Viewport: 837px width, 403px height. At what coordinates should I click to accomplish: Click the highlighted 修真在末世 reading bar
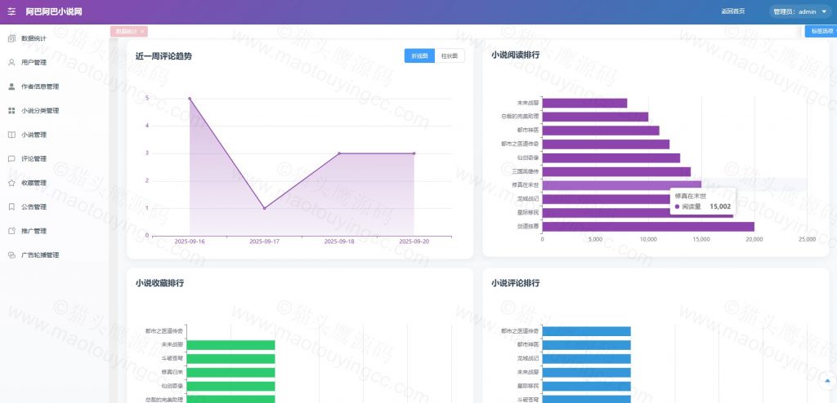622,185
